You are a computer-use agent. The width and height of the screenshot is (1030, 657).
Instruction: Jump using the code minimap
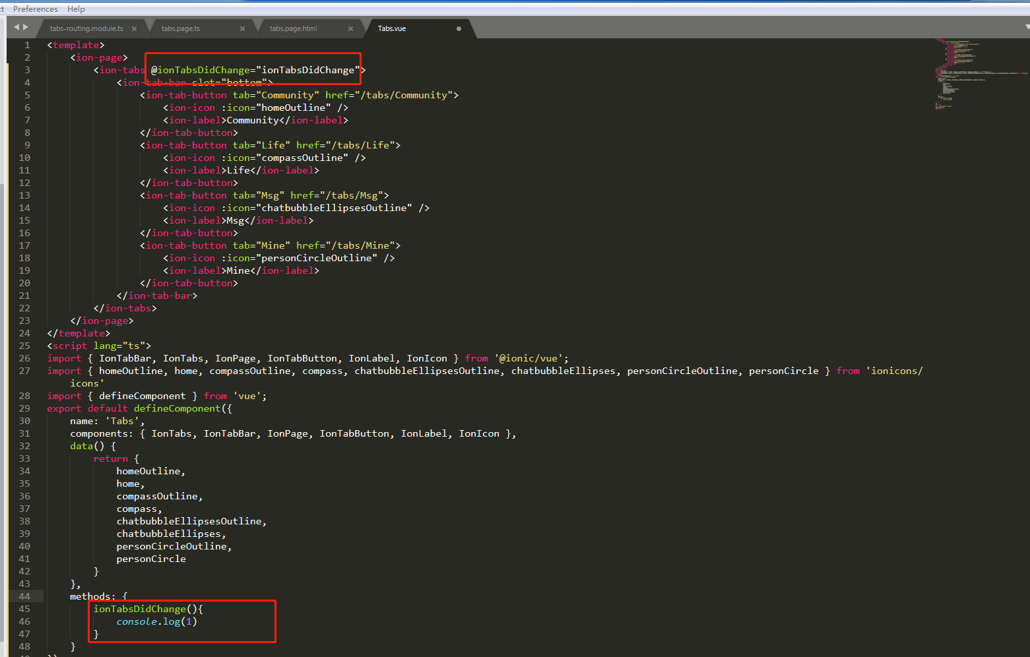point(980,73)
